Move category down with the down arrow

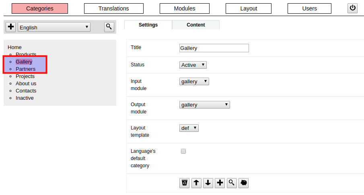coord(208,183)
